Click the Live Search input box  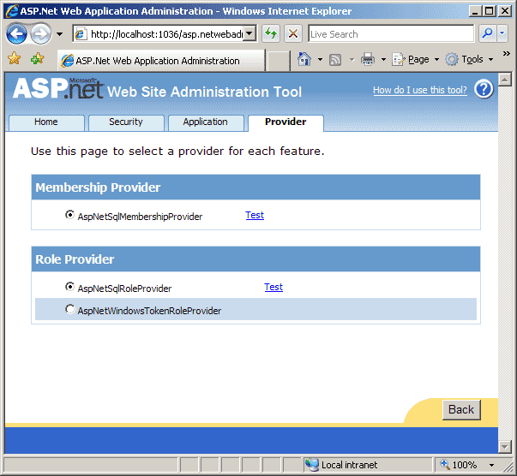pos(391,34)
